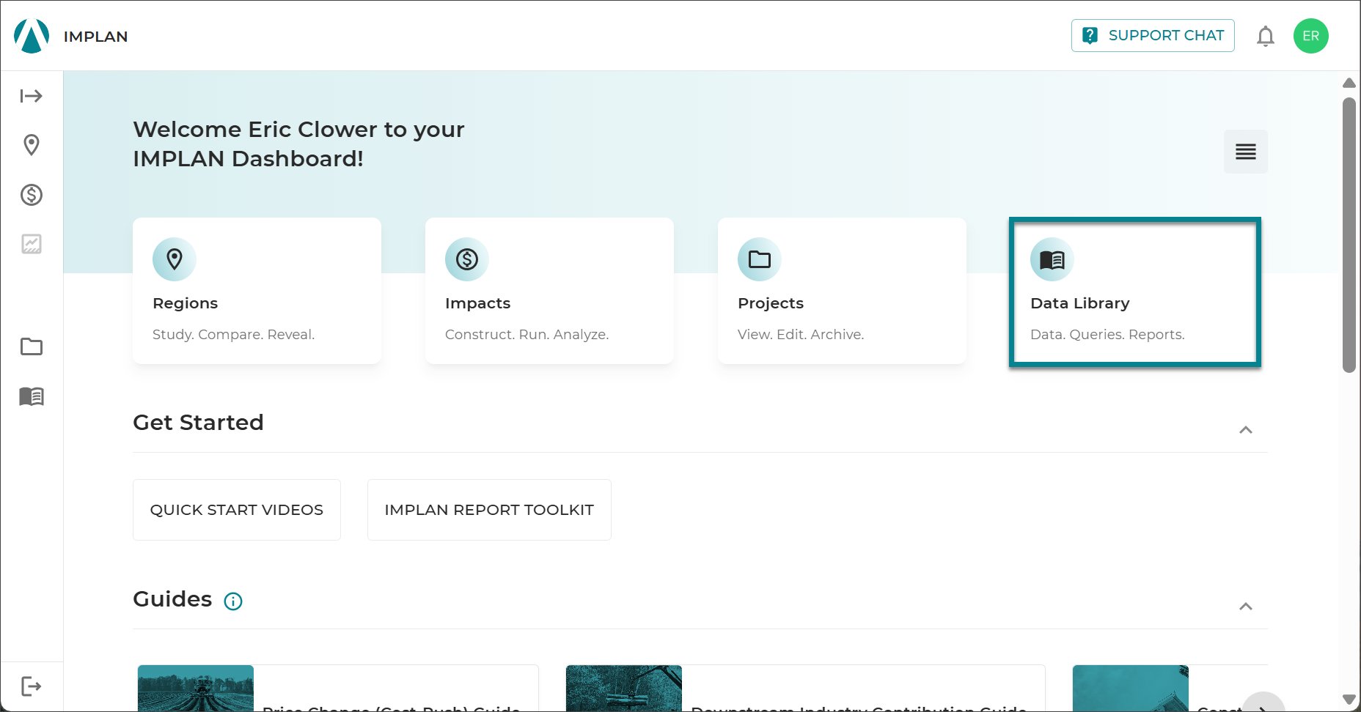Open the Impacts card title
The width and height of the screenshot is (1361, 712).
coord(478,303)
